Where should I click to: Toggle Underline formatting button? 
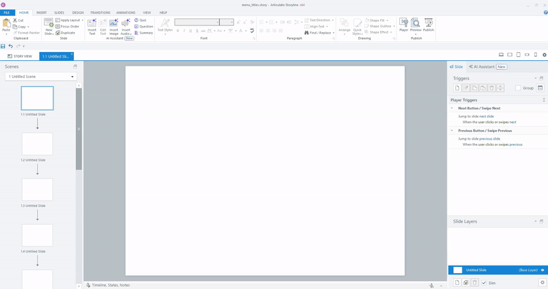(x=190, y=31)
